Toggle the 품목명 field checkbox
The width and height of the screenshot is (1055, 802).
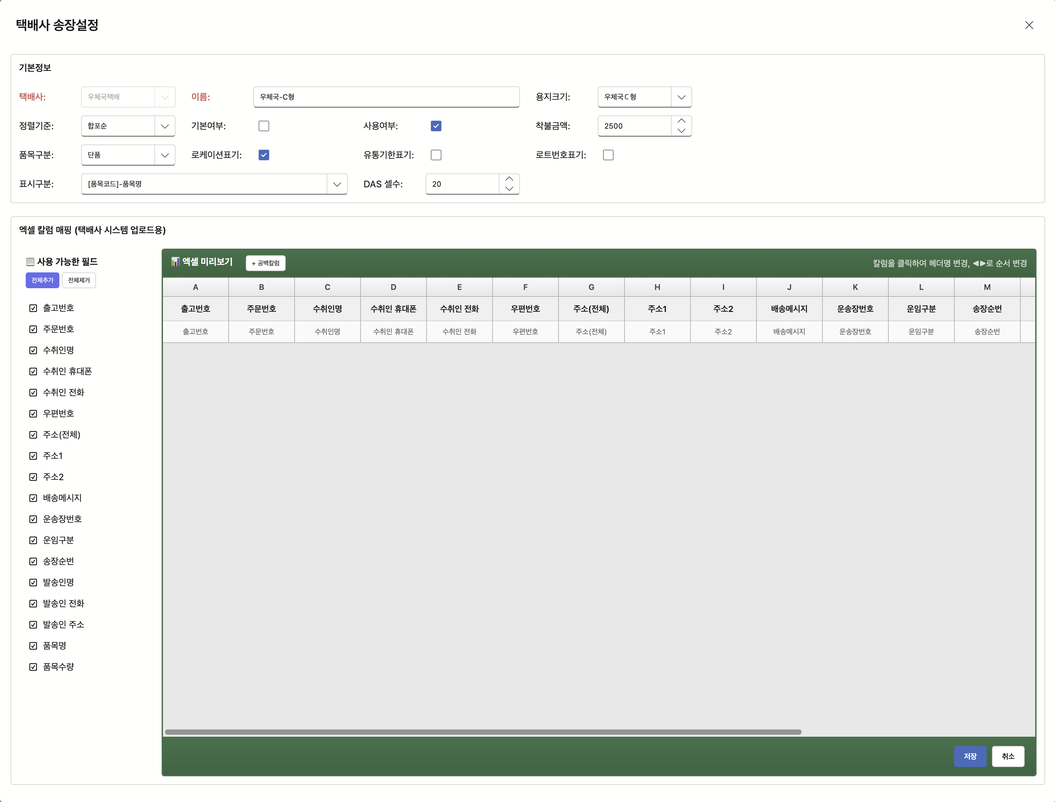point(33,646)
